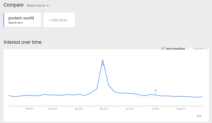Image resolution: width=212 pixels, height=123 pixels.
Task: Click the Compare heading text
Action: pos(13,5)
